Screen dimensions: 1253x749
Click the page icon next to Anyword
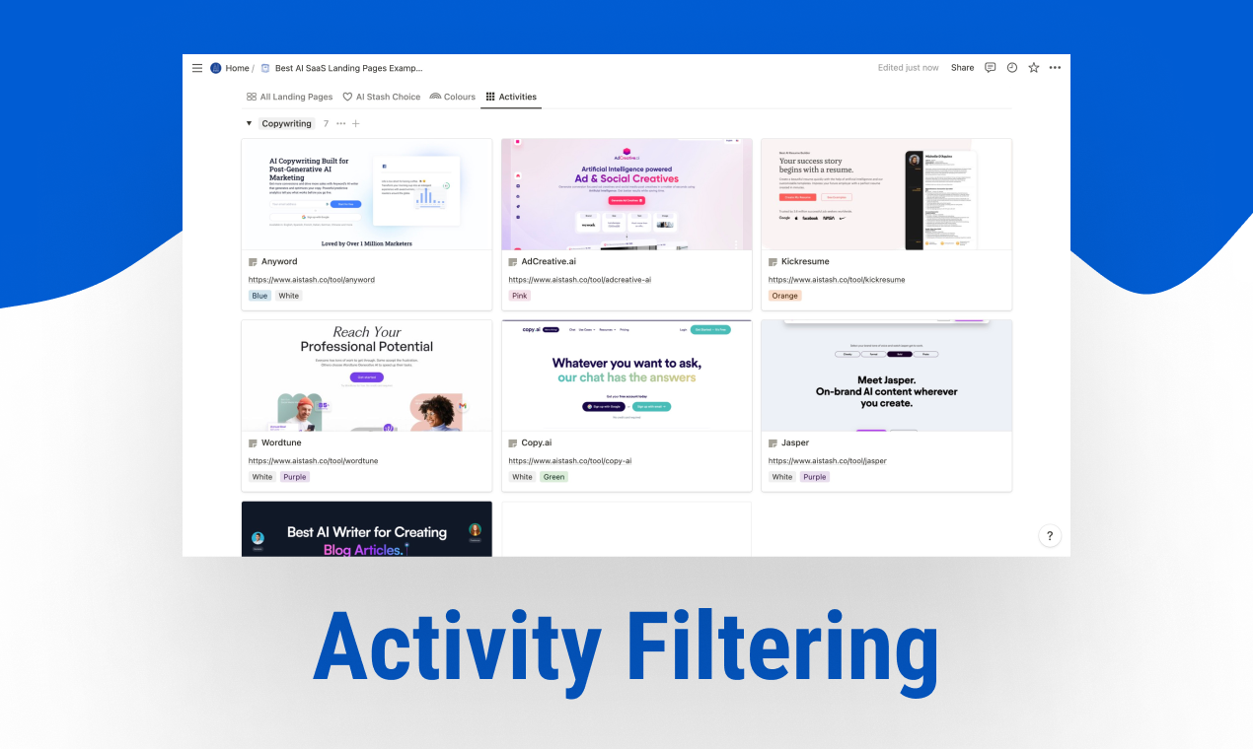[x=254, y=262]
